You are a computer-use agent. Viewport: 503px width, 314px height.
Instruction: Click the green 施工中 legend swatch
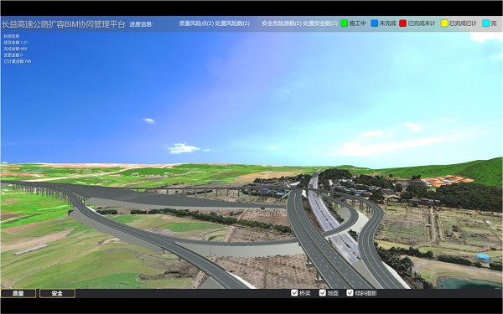coord(344,23)
